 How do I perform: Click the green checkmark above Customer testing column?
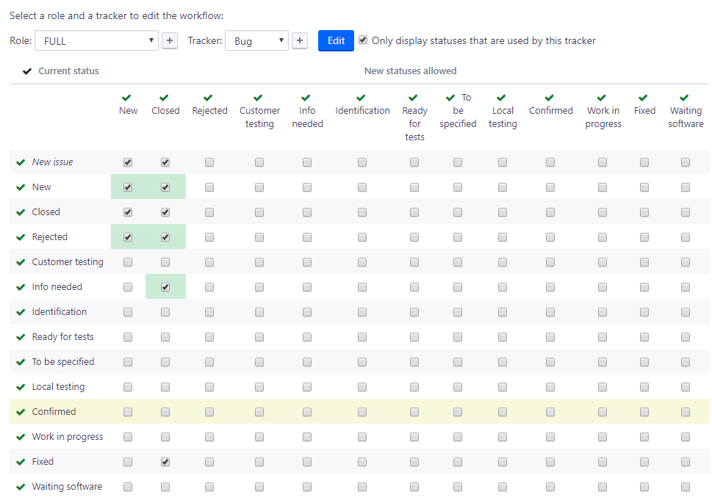point(258,98)
